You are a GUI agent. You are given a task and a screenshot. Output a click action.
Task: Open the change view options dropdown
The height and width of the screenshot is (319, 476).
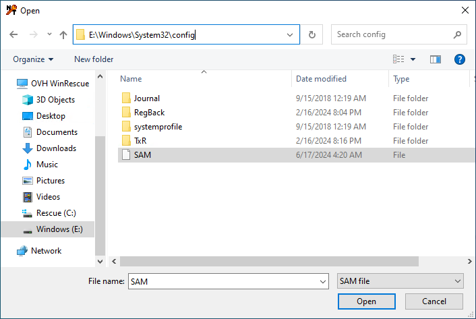(413, 59)
